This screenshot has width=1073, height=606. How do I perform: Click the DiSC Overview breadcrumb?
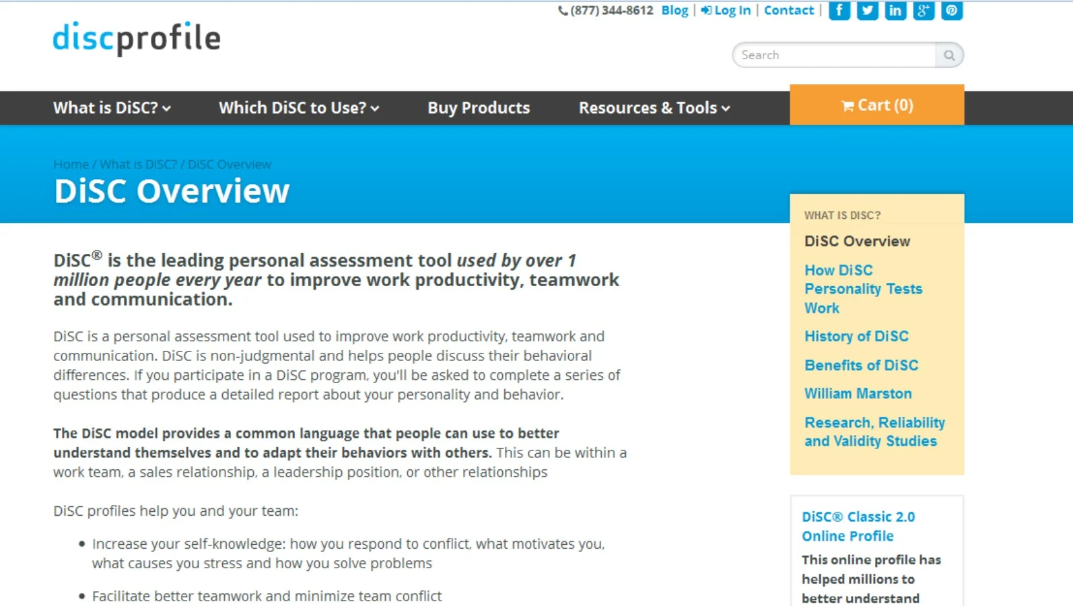point(230,164)
